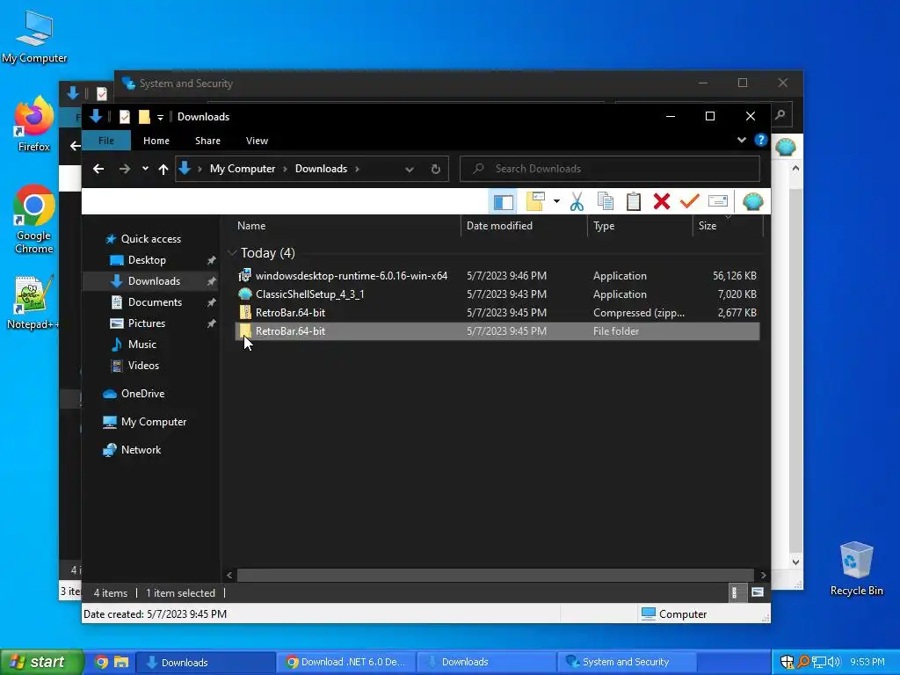Click the horizontal scrollbar in file list
The image size is (900, 675).
496,575
